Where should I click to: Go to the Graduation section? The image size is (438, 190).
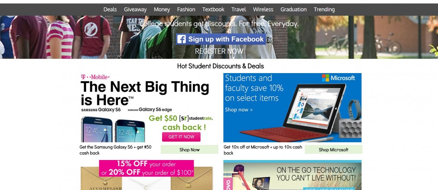pos(293,9)
